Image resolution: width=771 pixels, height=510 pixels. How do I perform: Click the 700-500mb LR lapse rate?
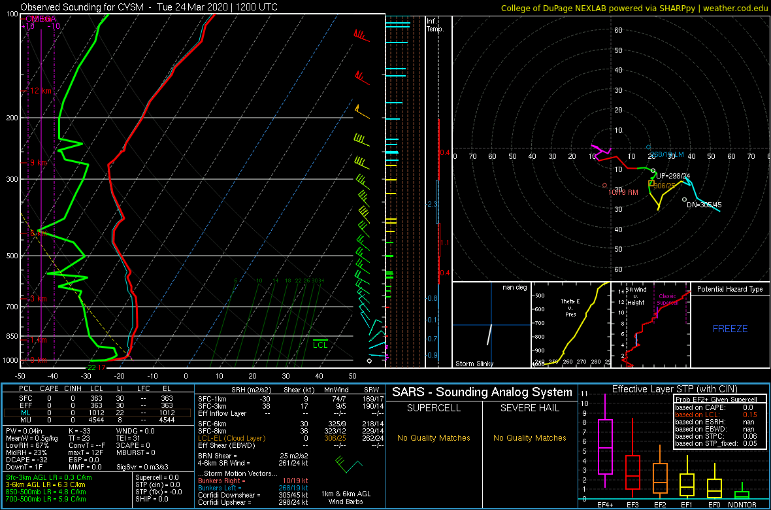45,499
